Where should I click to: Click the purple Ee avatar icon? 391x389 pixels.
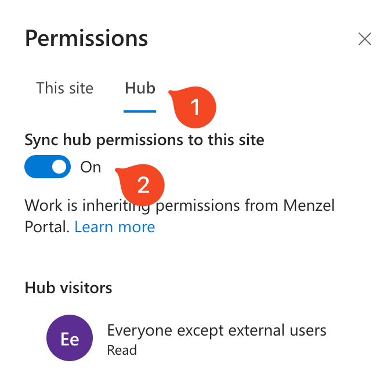click(x=70, y=338)
